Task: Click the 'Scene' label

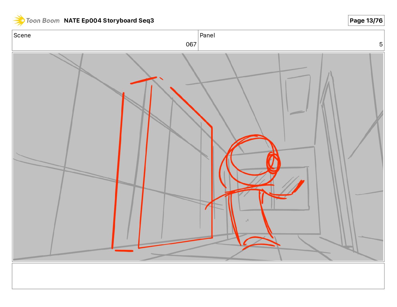Action: pyautogui.click(x=22, y=35)
